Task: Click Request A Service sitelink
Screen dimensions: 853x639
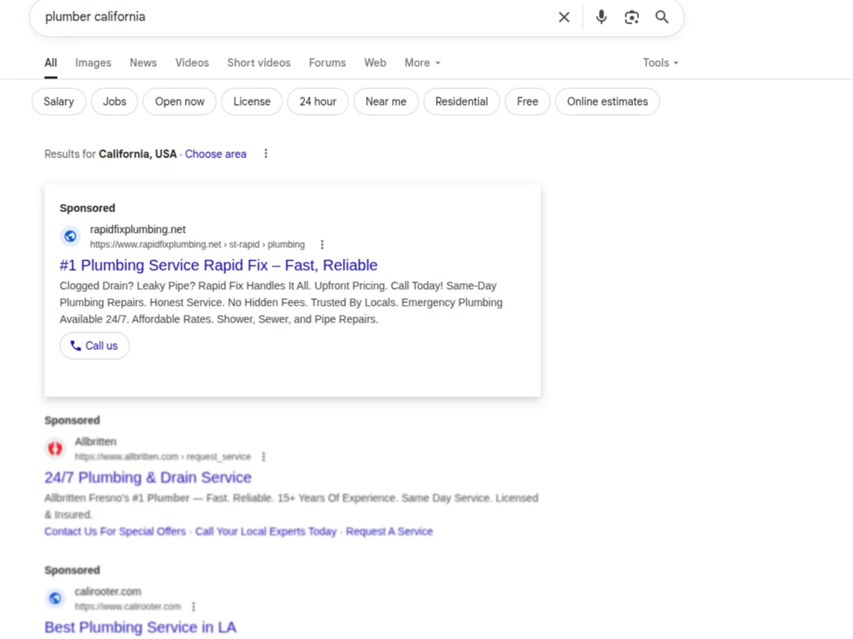Action: 390,532
